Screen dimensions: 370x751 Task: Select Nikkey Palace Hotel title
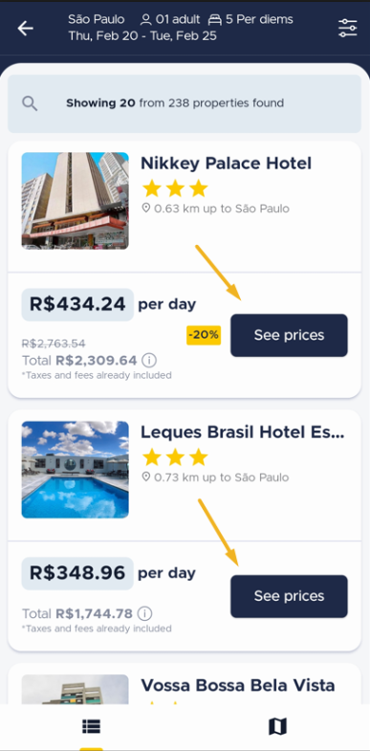coord(226,164)
